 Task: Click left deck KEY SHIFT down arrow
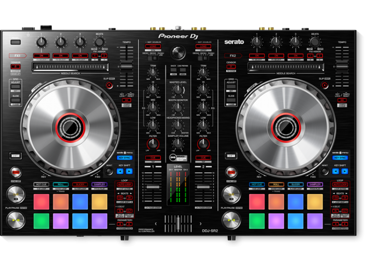(x=120, y=171)
